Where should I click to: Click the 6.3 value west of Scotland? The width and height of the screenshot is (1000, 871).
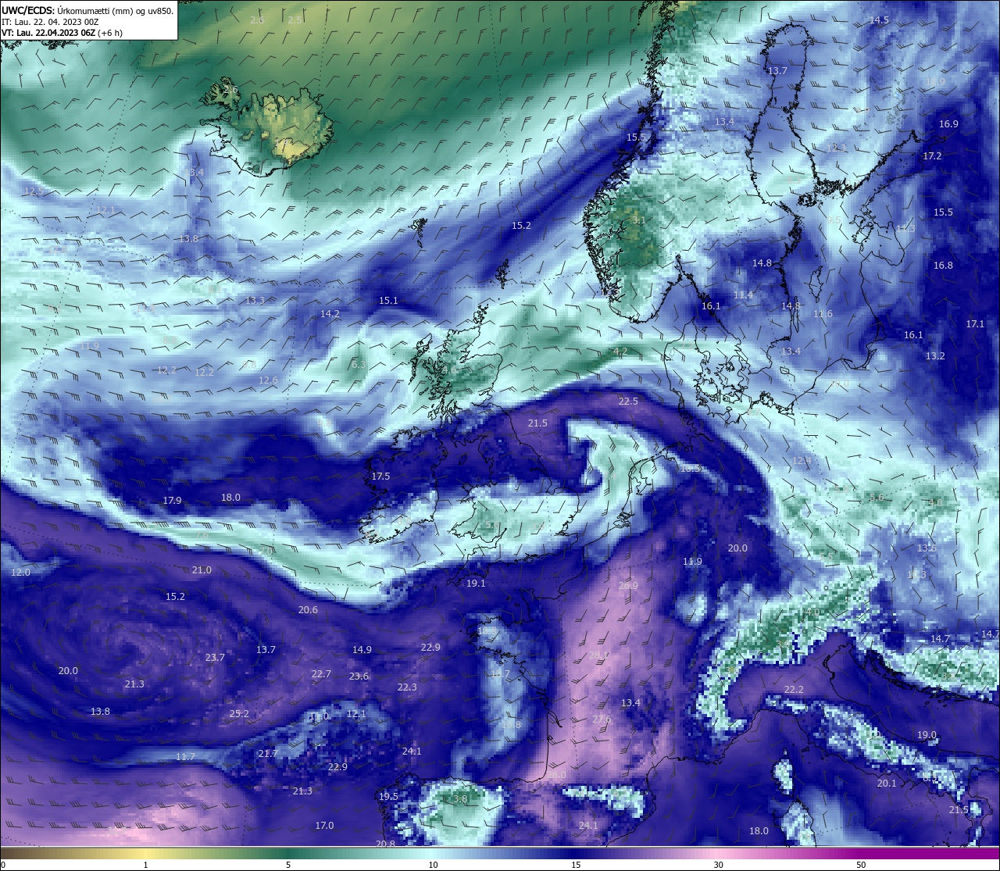359,365
